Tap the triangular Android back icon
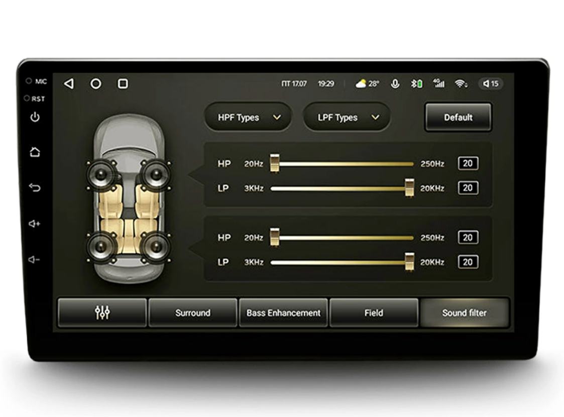The height and width of the screenshot is (417, 564). click(69, 84)
